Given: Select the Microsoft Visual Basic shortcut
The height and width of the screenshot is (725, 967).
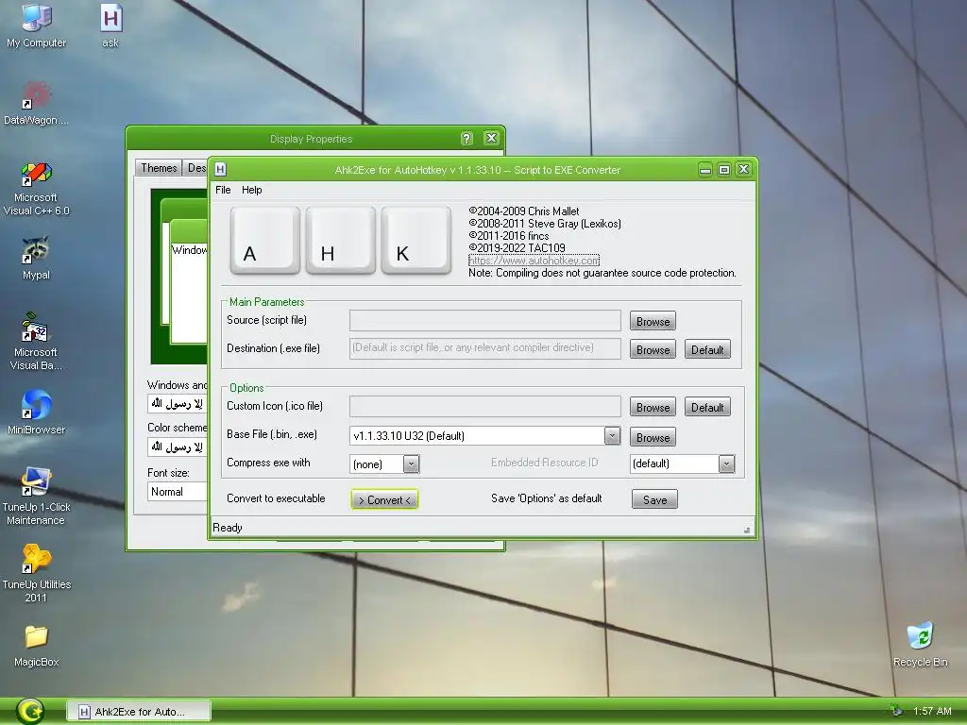Looking at the screenshot, I should click(x=37, y=342).
